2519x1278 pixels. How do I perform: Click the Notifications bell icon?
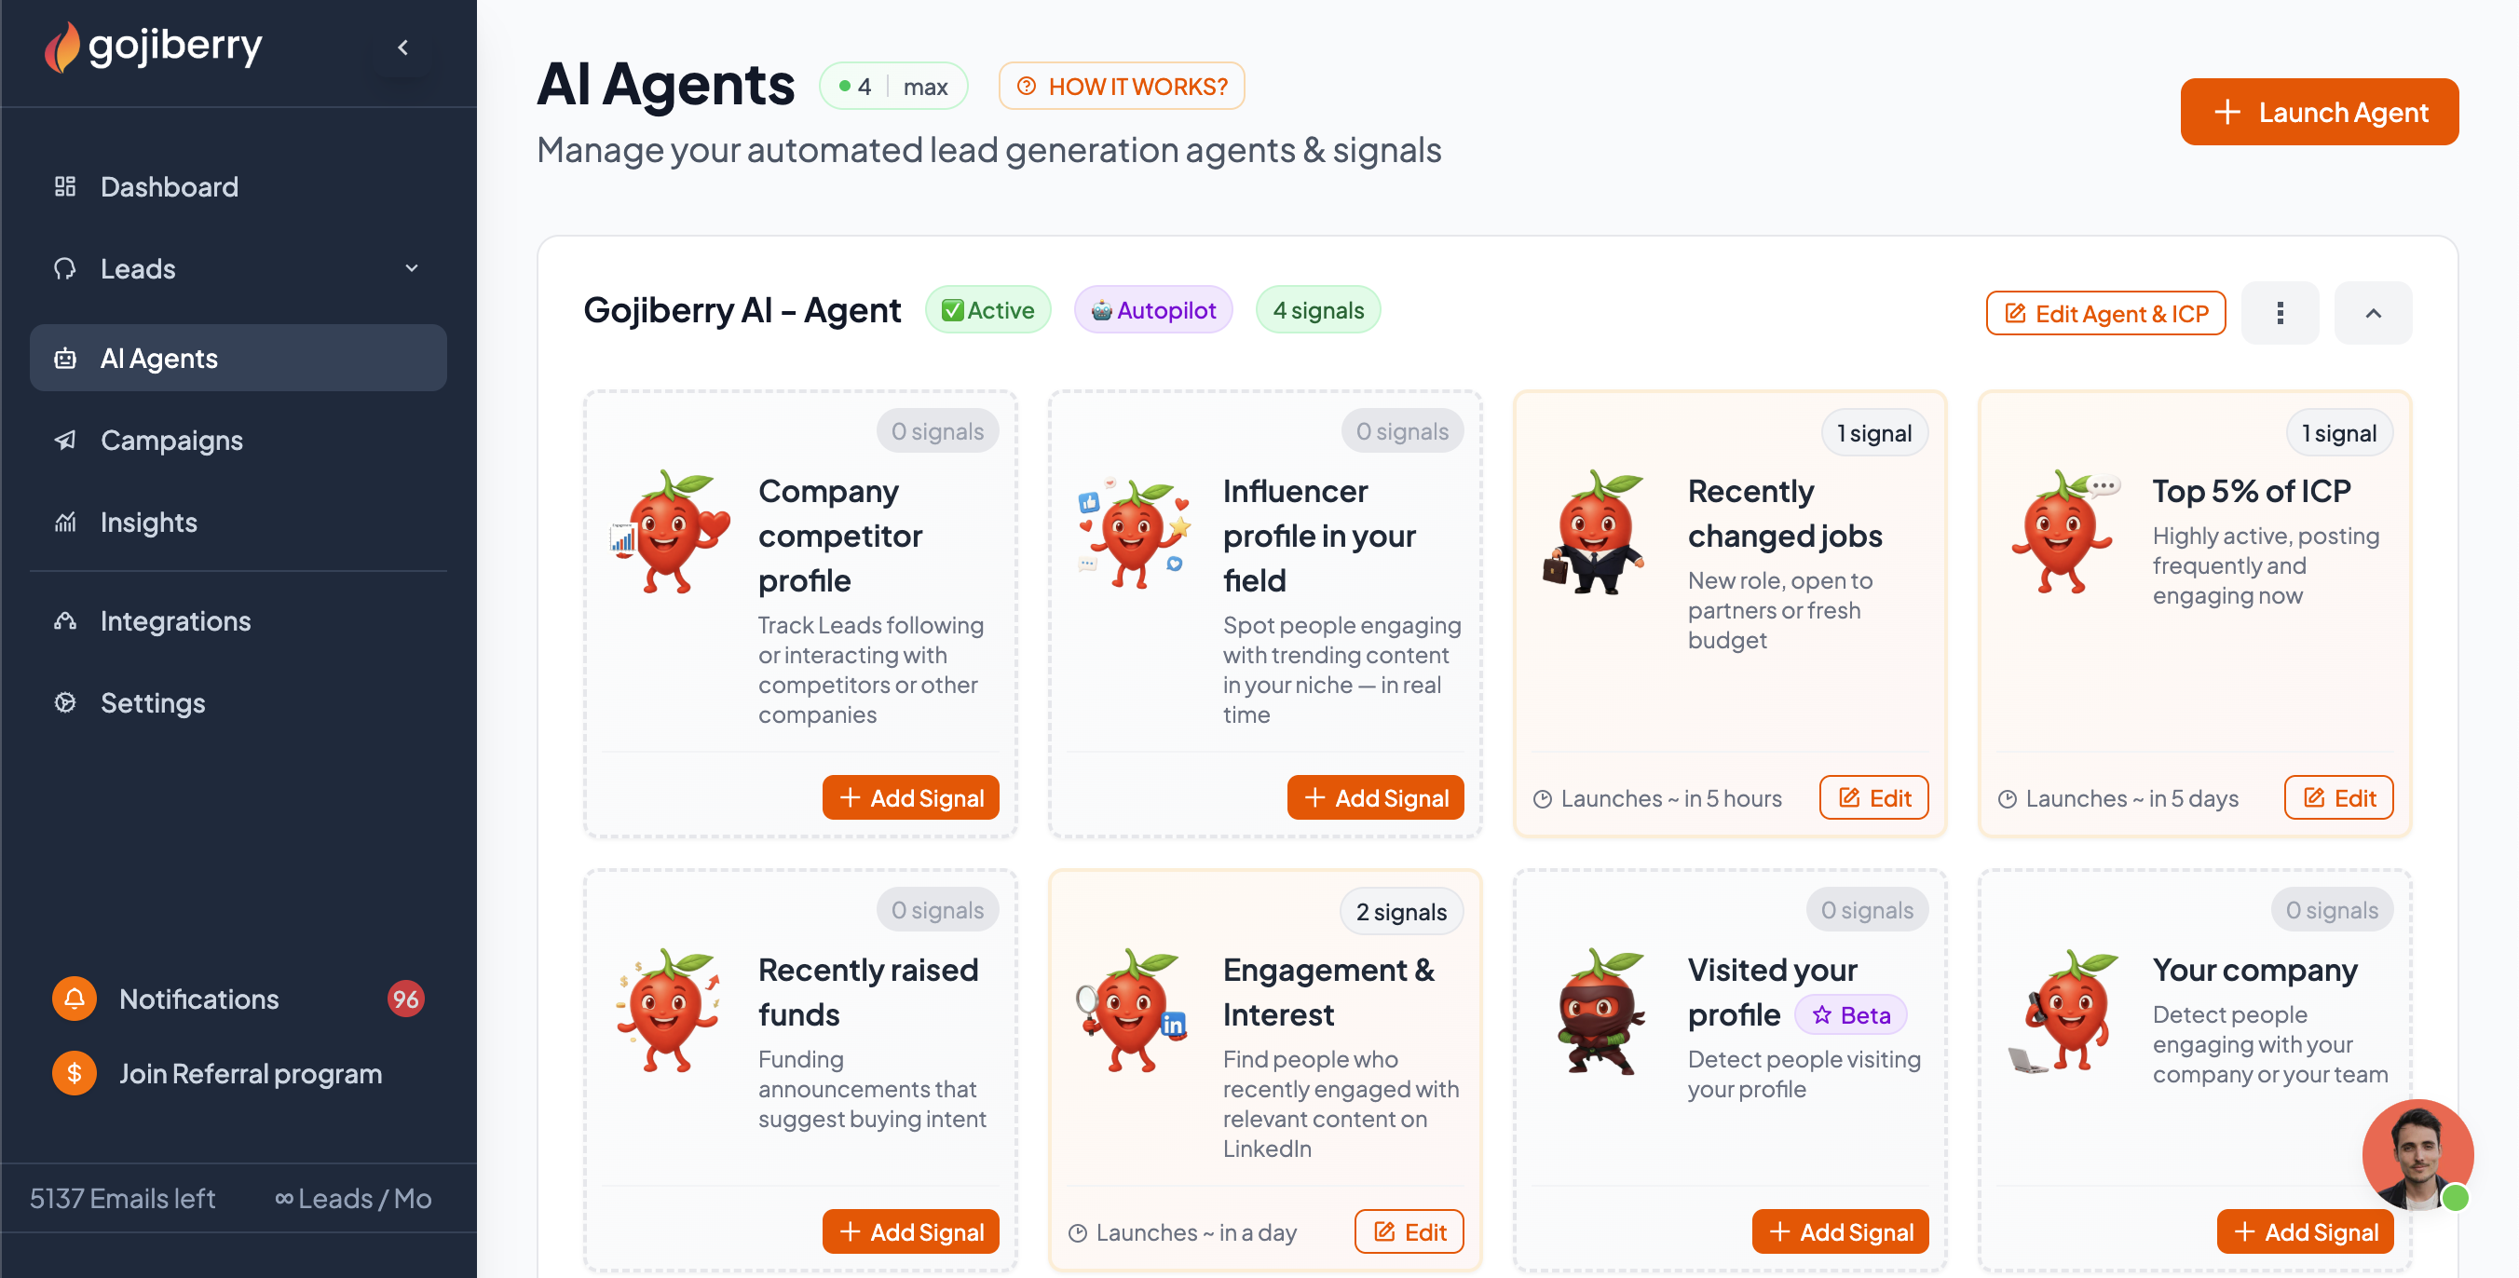pos(75,999)
